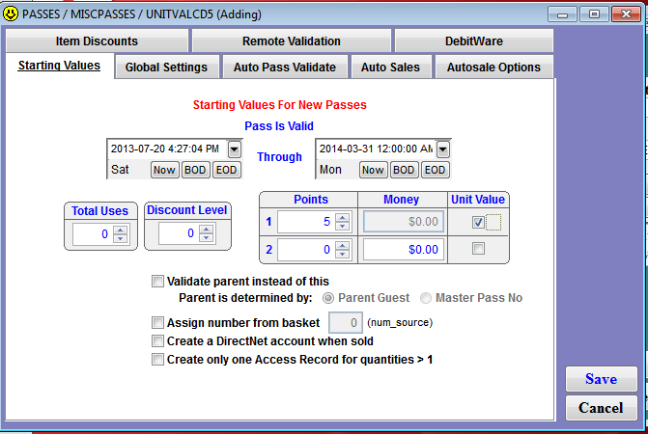Image resolution: width=648 pixels, height=434 pixels.
Task: Decrease Discount Level with down arrow
Action: [207, 238]
